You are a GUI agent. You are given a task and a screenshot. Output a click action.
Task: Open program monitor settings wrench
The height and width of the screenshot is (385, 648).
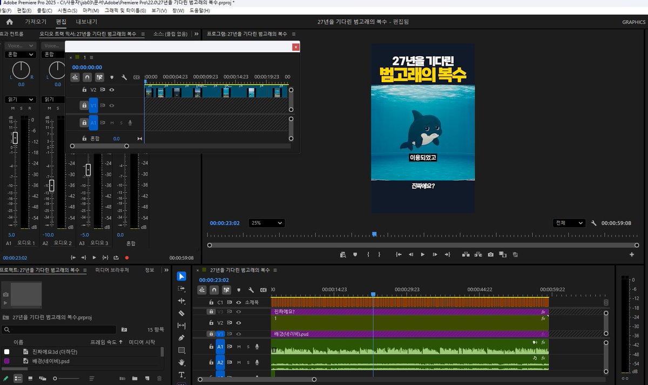[594, 223]
